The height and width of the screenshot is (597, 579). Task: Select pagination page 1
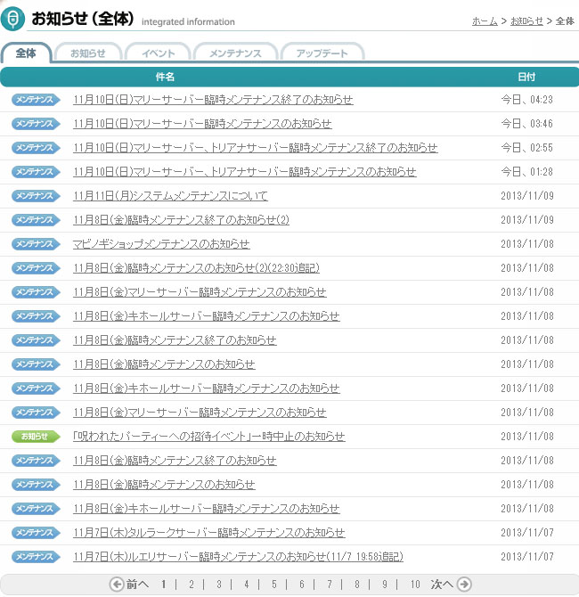[164, 584]
